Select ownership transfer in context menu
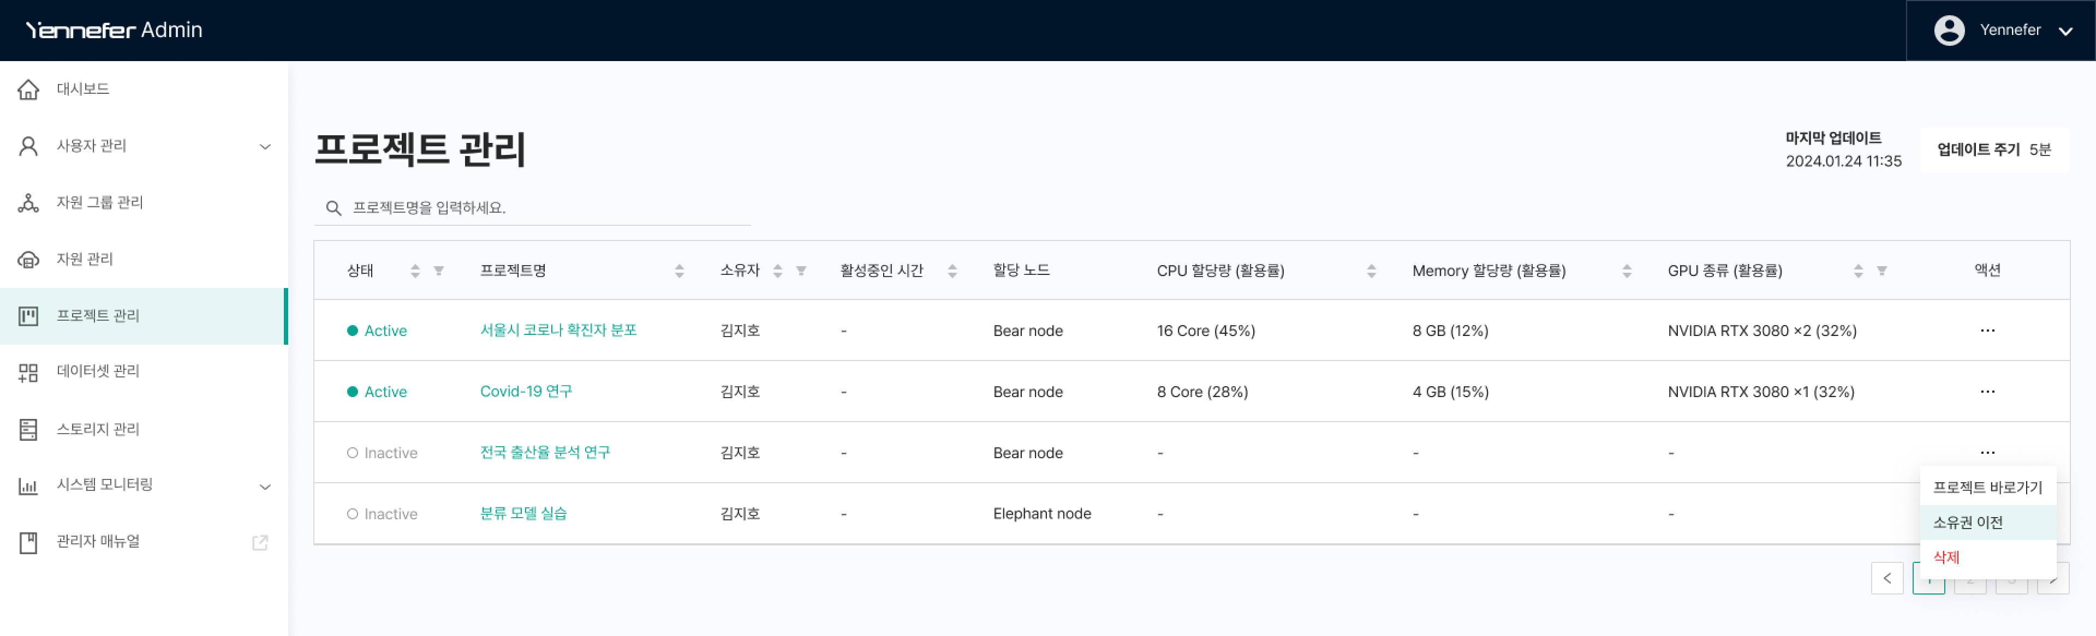This screenshot has height=636, width=2096. click(x=1967, y=522)
